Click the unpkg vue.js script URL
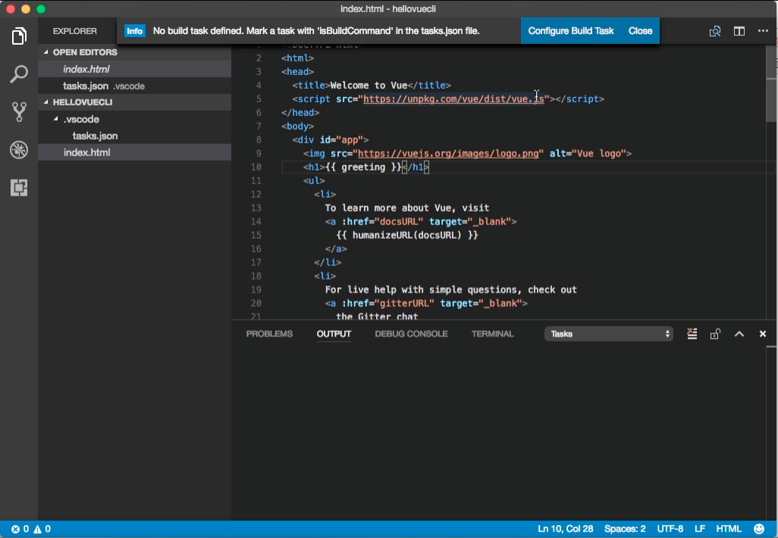Screen dimensions: 778x538 (453, 99)
